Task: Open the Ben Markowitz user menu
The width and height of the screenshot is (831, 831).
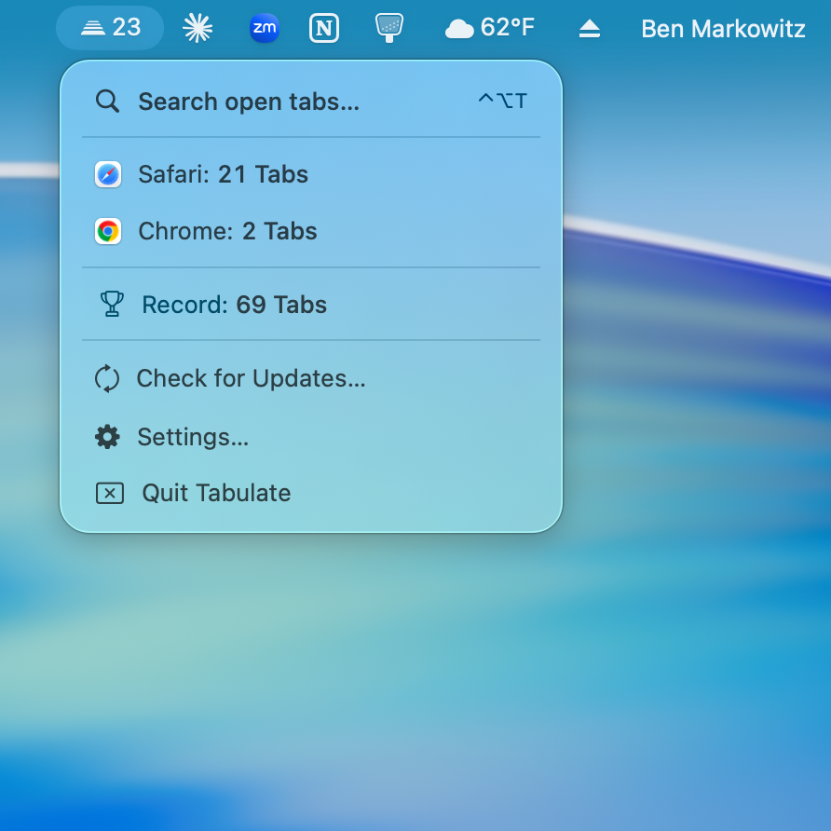Action: (x=723, y=29)
